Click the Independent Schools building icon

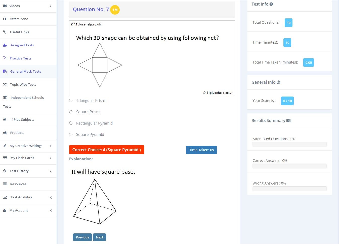[x=5, y=98]
